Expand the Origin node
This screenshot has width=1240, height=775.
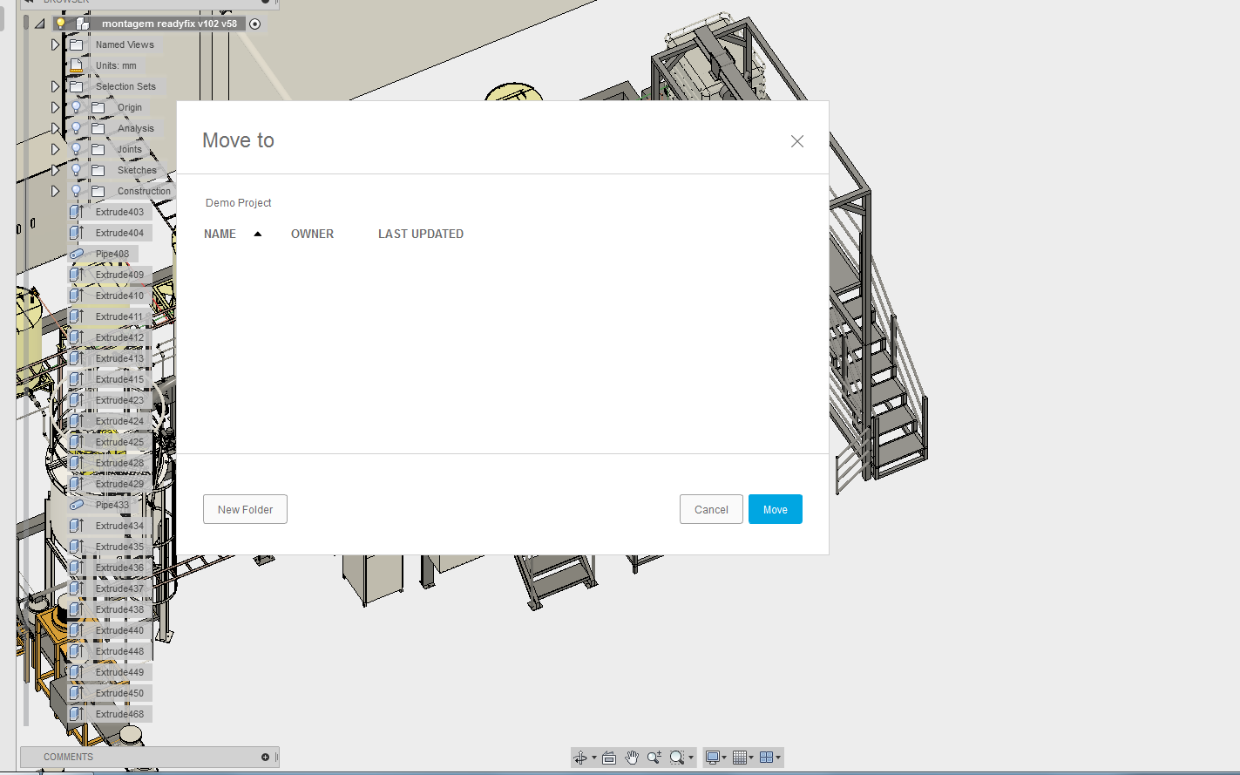(x=55, y=107)
